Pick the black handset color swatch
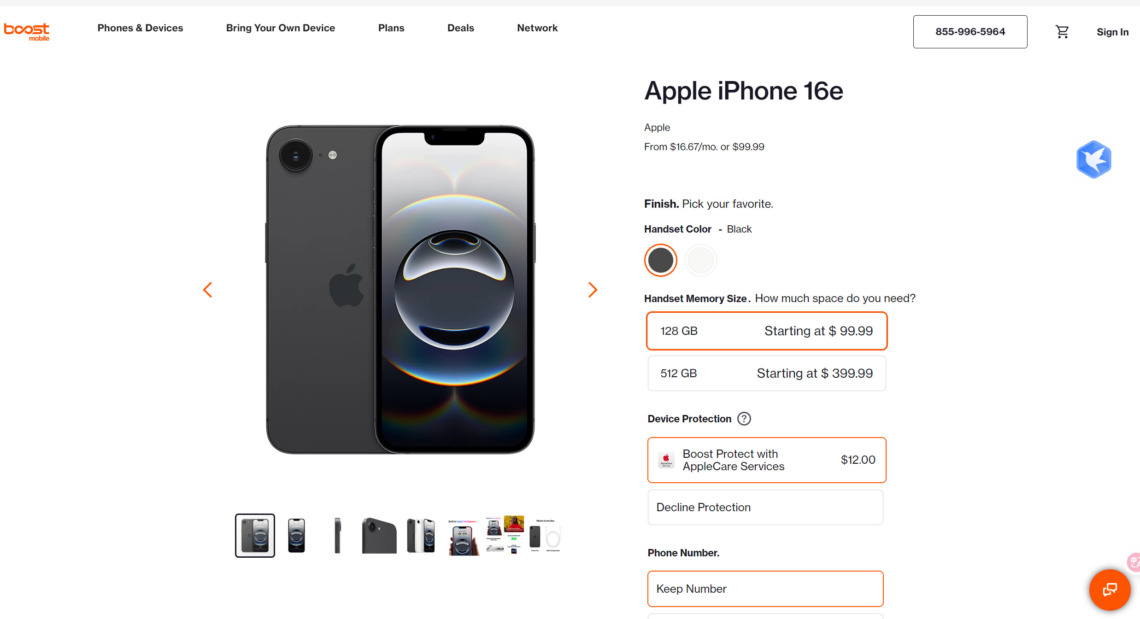 [x=660, y=260]
